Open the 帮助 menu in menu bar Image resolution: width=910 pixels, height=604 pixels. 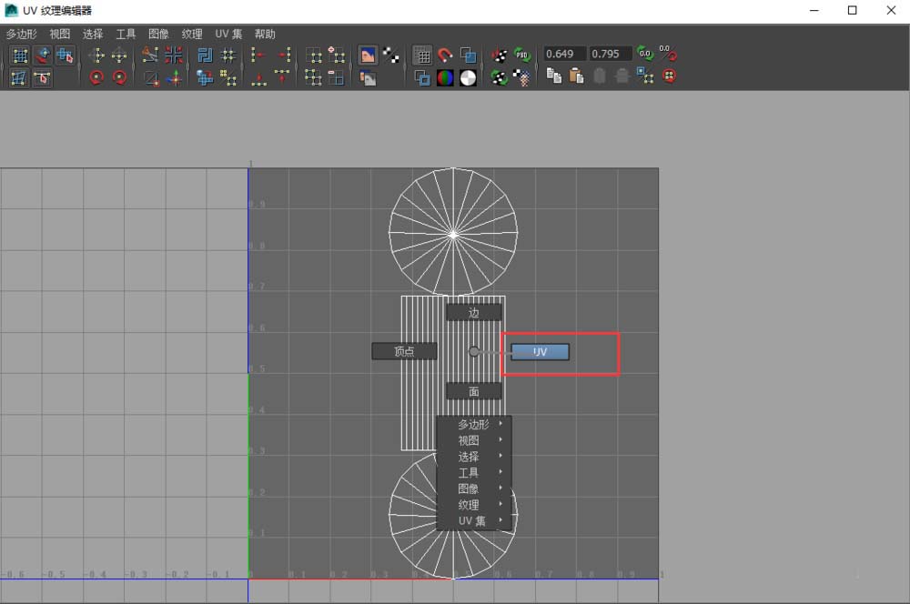[265, 34]
